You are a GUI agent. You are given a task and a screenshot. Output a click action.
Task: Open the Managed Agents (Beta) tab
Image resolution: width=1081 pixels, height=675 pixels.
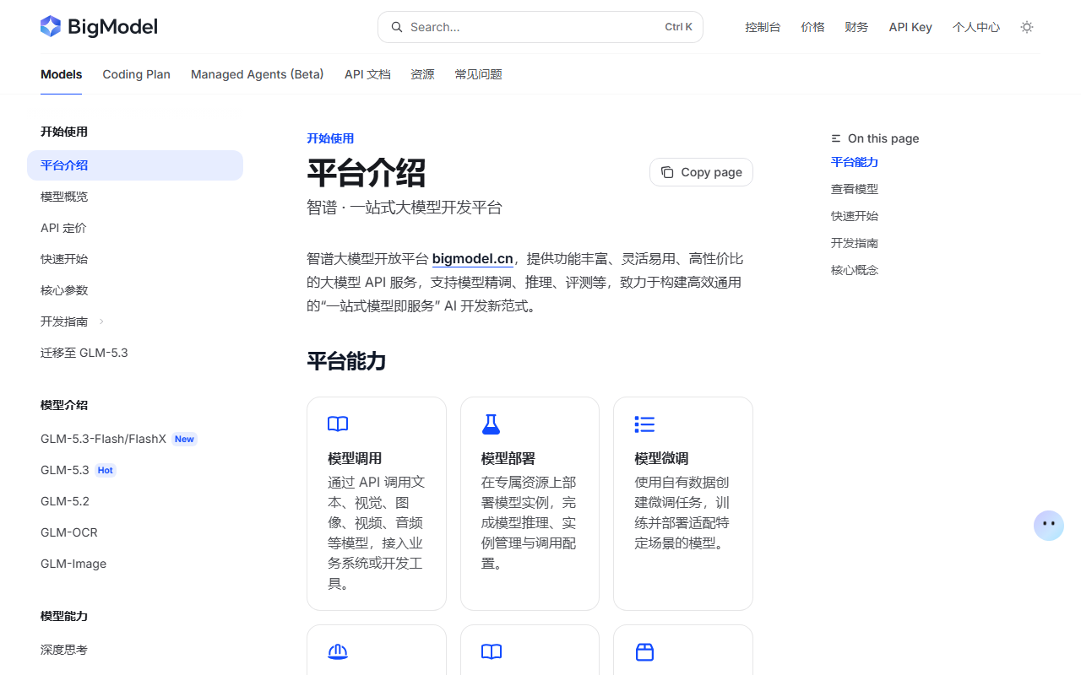click(x=258, y=74)
